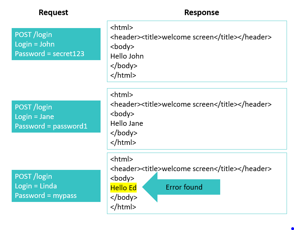Click the "Login = Jane" line
Image resolution: width=294 pixels, height=230 pixels.
pyautogui.click(x=34, y=117)
